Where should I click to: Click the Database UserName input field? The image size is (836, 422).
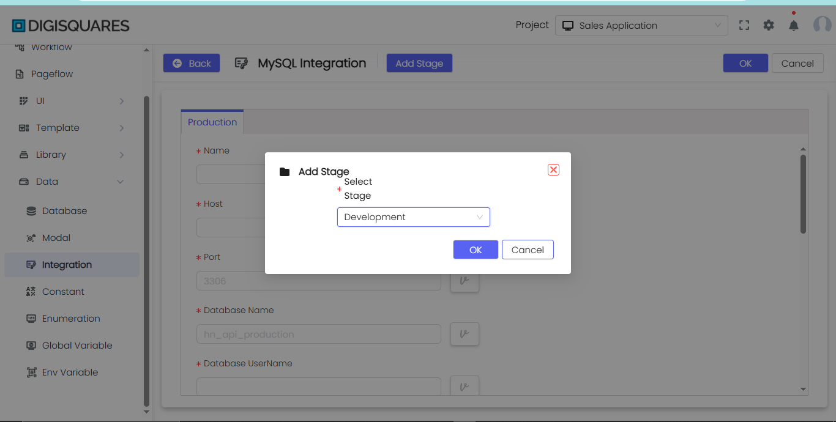pyautogui.click(x=319, y=386)
